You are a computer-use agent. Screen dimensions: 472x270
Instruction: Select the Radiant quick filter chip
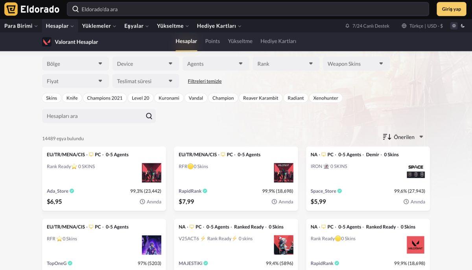(295, 98)
